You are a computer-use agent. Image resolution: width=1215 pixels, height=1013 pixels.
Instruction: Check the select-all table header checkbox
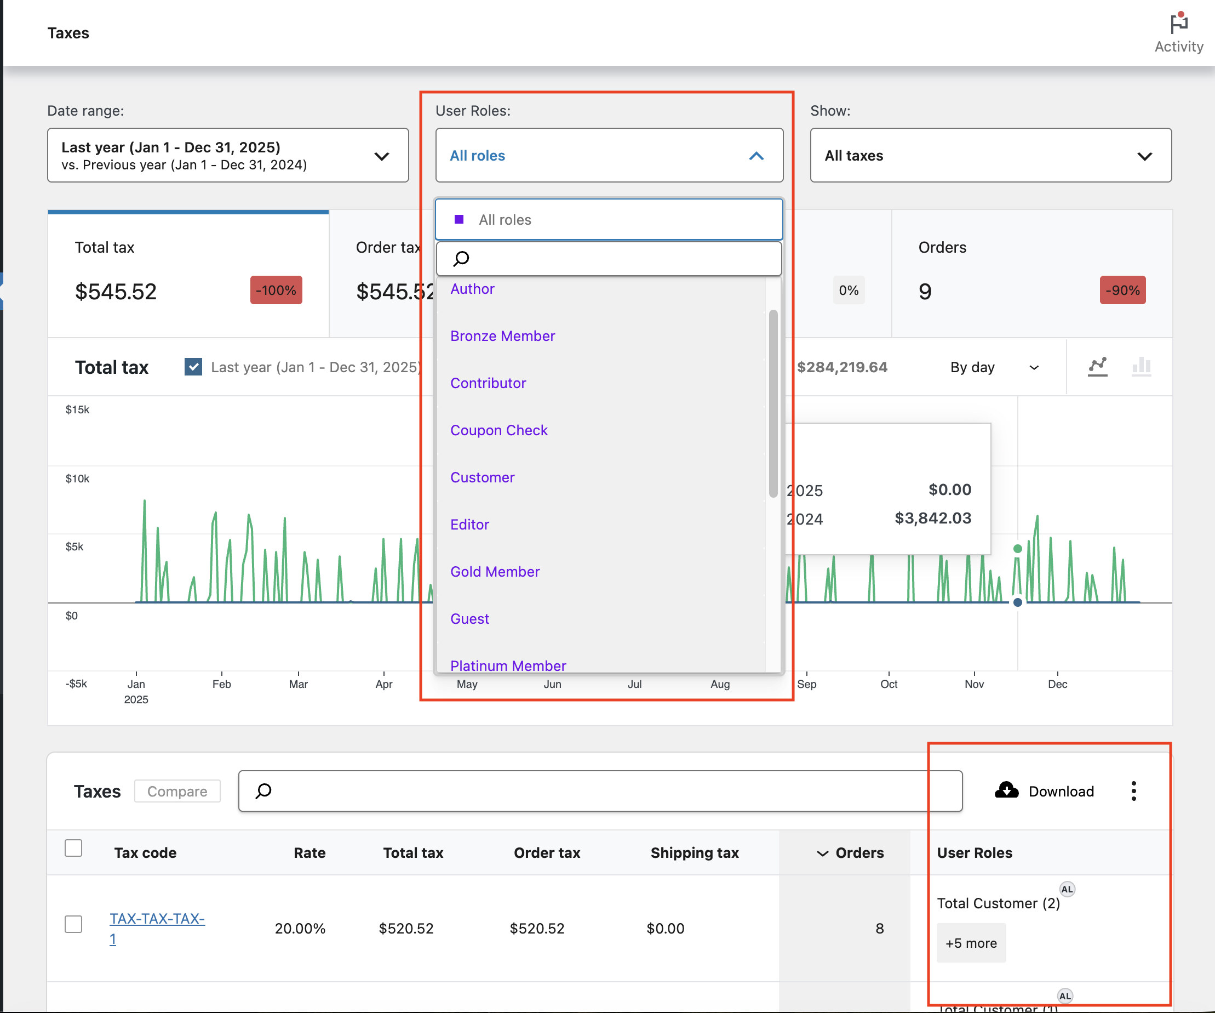tap(73, 848)
